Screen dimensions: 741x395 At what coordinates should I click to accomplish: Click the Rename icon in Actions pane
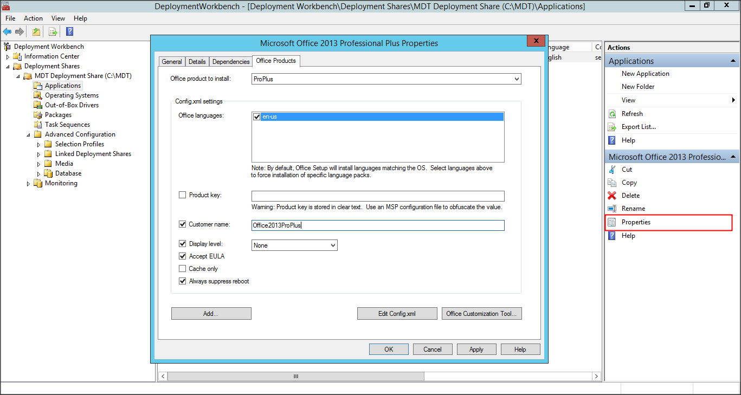612,209
